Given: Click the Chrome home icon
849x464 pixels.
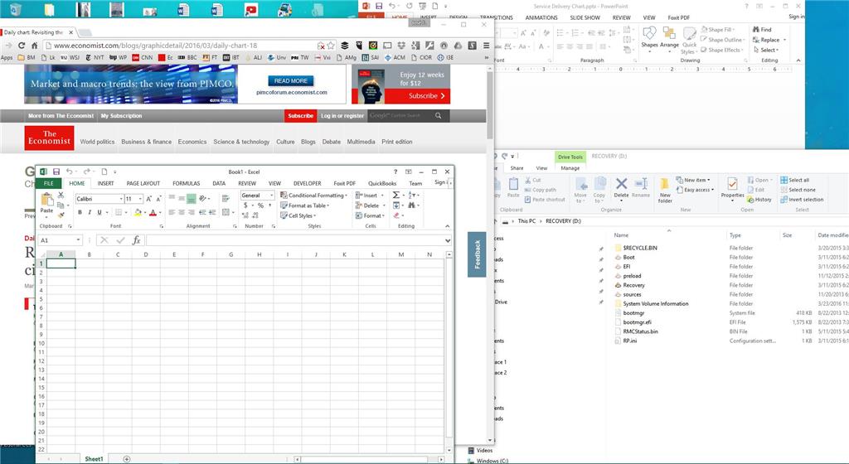Looking at the screenshot, I should 35,46.
